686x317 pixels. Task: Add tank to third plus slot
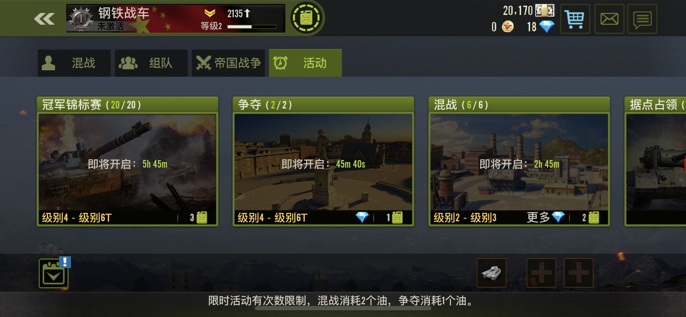point(579,273)
